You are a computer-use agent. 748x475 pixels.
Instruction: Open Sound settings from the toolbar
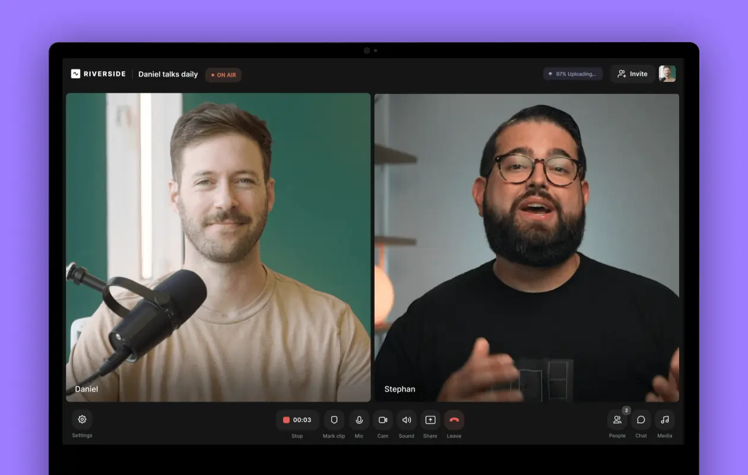(x=406, y=420)
